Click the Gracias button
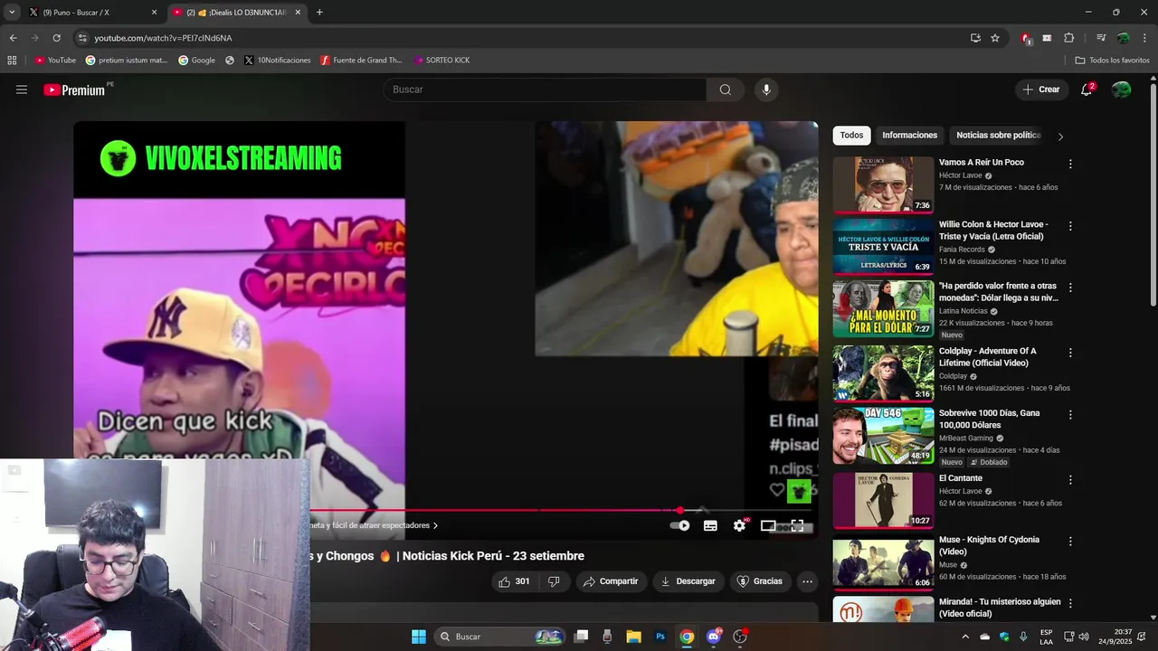The width and height of the screenshot is (1158, 651). [x=760, y=581]
